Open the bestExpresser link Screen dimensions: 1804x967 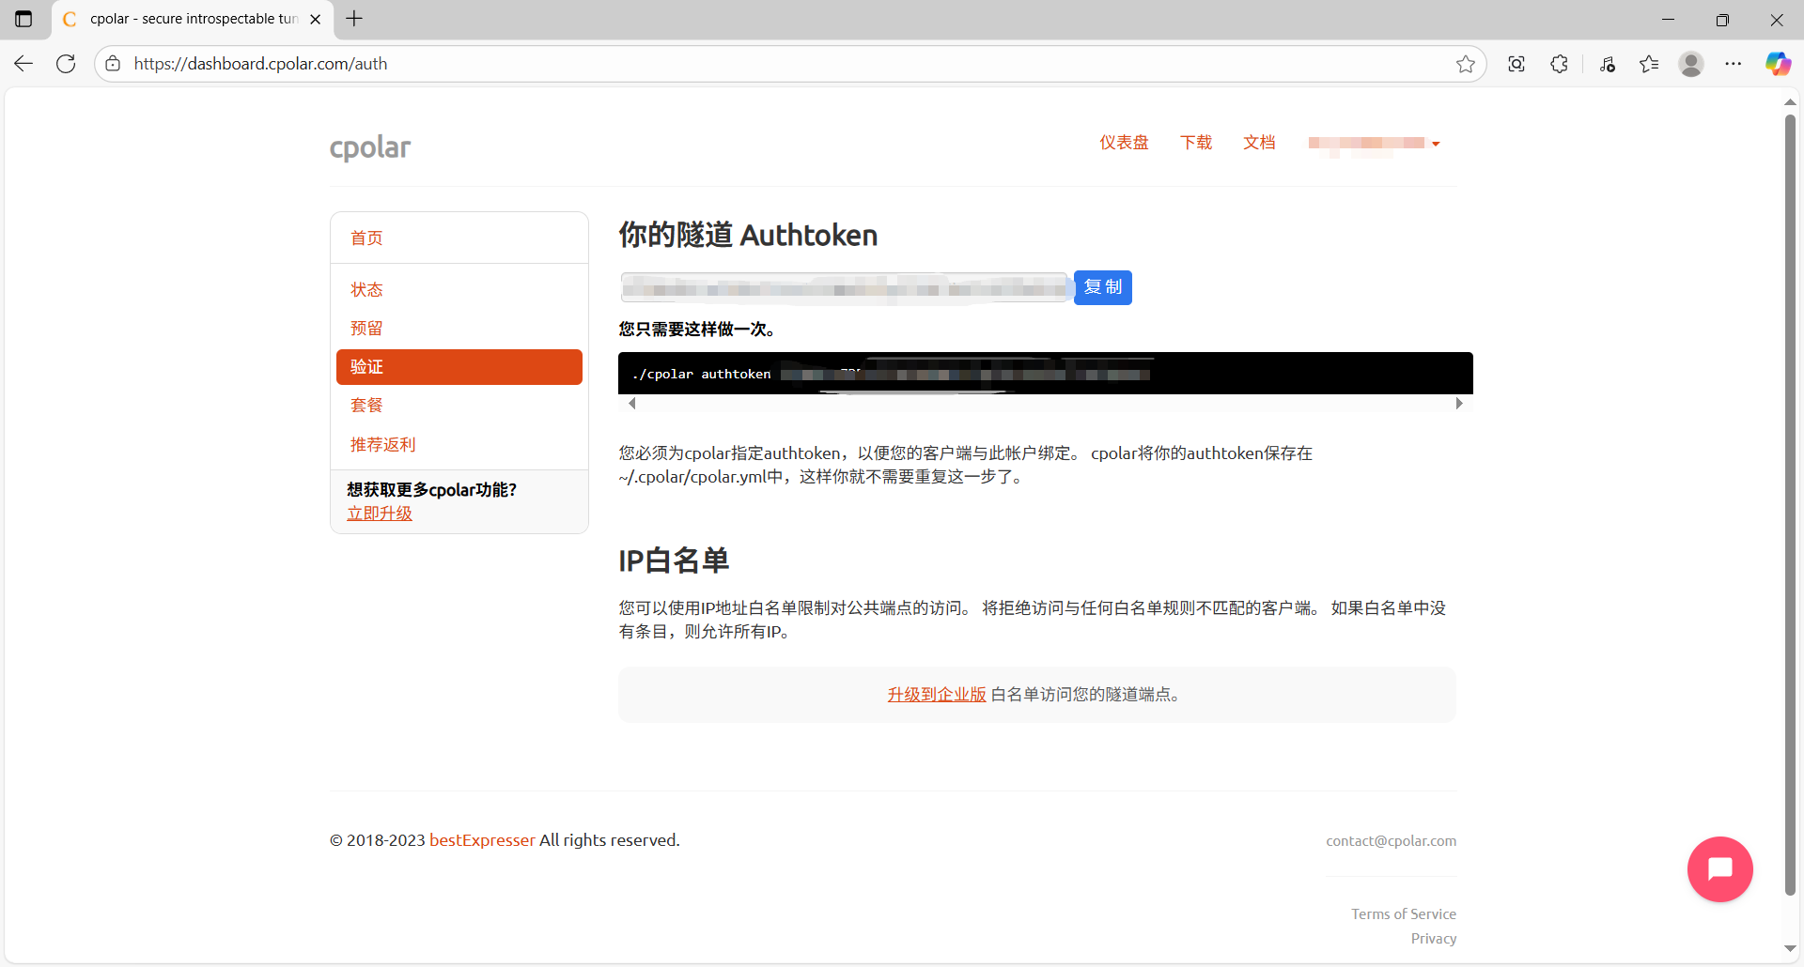[482, 840]
